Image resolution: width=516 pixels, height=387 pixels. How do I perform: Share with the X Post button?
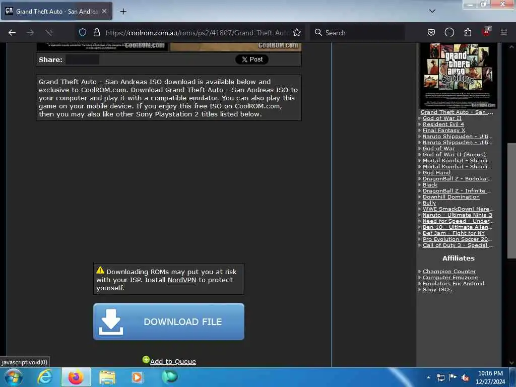coord(252,59)
